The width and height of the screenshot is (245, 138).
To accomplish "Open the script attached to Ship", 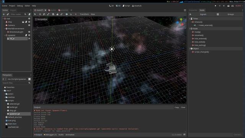I will coord(26,22).
